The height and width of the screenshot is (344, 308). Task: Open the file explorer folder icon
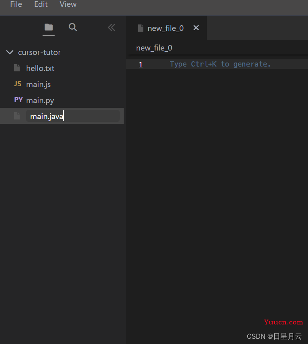pos(49,27)
